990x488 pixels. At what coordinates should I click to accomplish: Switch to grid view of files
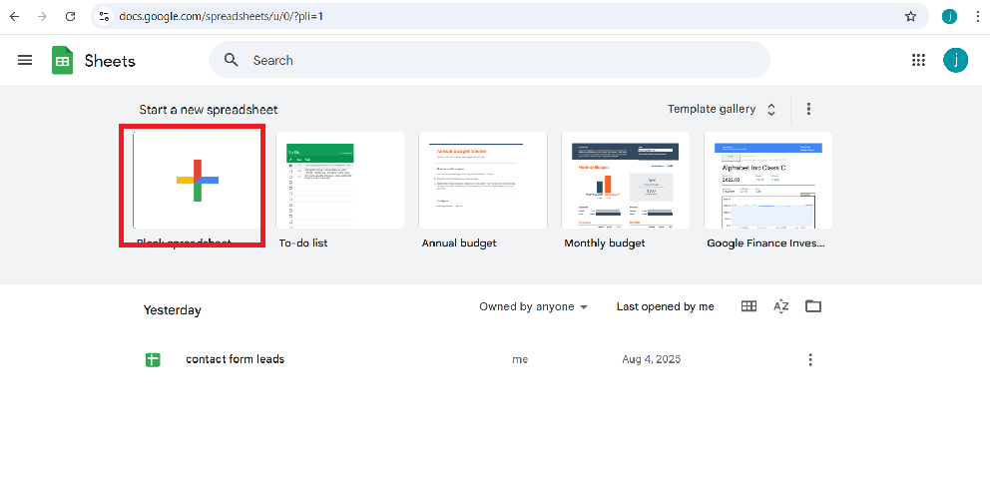pos(748,306)
